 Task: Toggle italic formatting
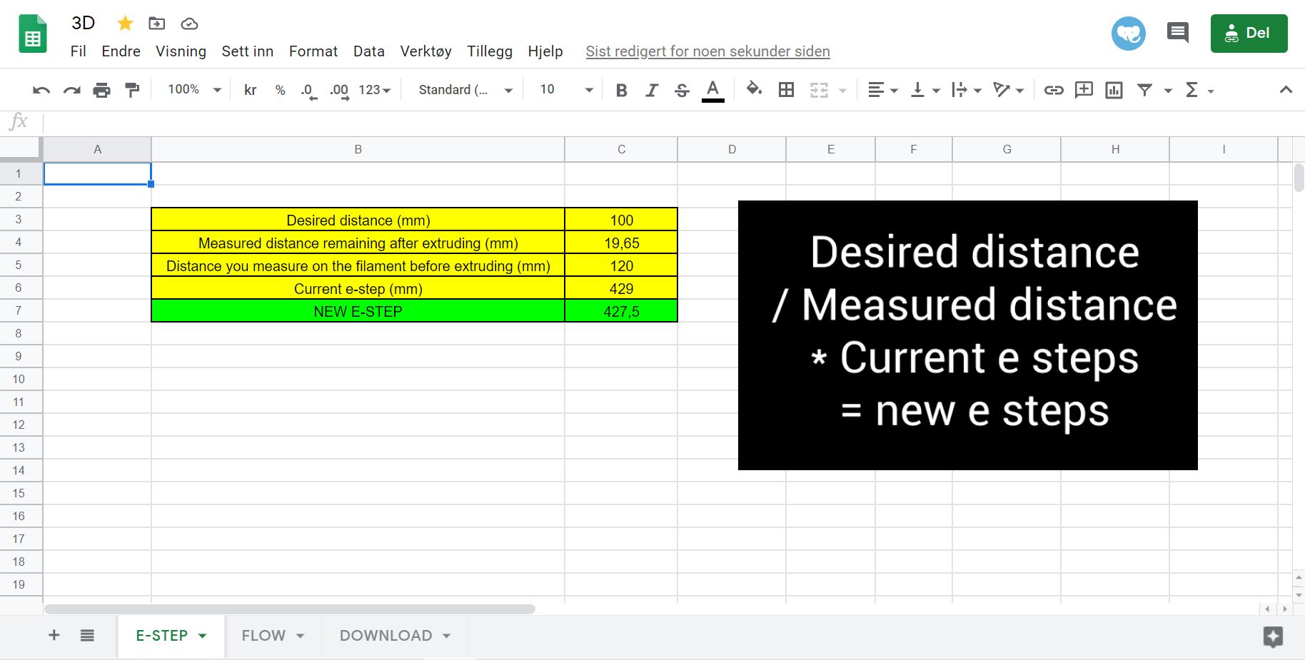pyautogui.click(x=651, y=90)
